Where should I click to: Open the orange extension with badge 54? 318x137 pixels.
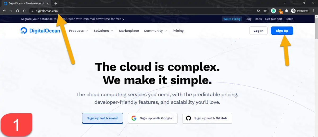(281, 11)
